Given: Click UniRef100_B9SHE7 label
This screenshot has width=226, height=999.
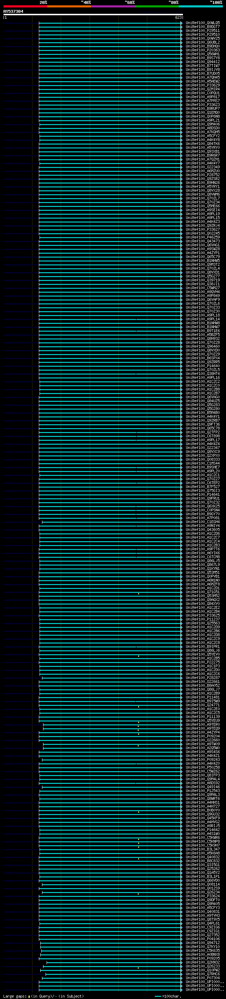Looking at the screenshot, I should coord(203,467).
